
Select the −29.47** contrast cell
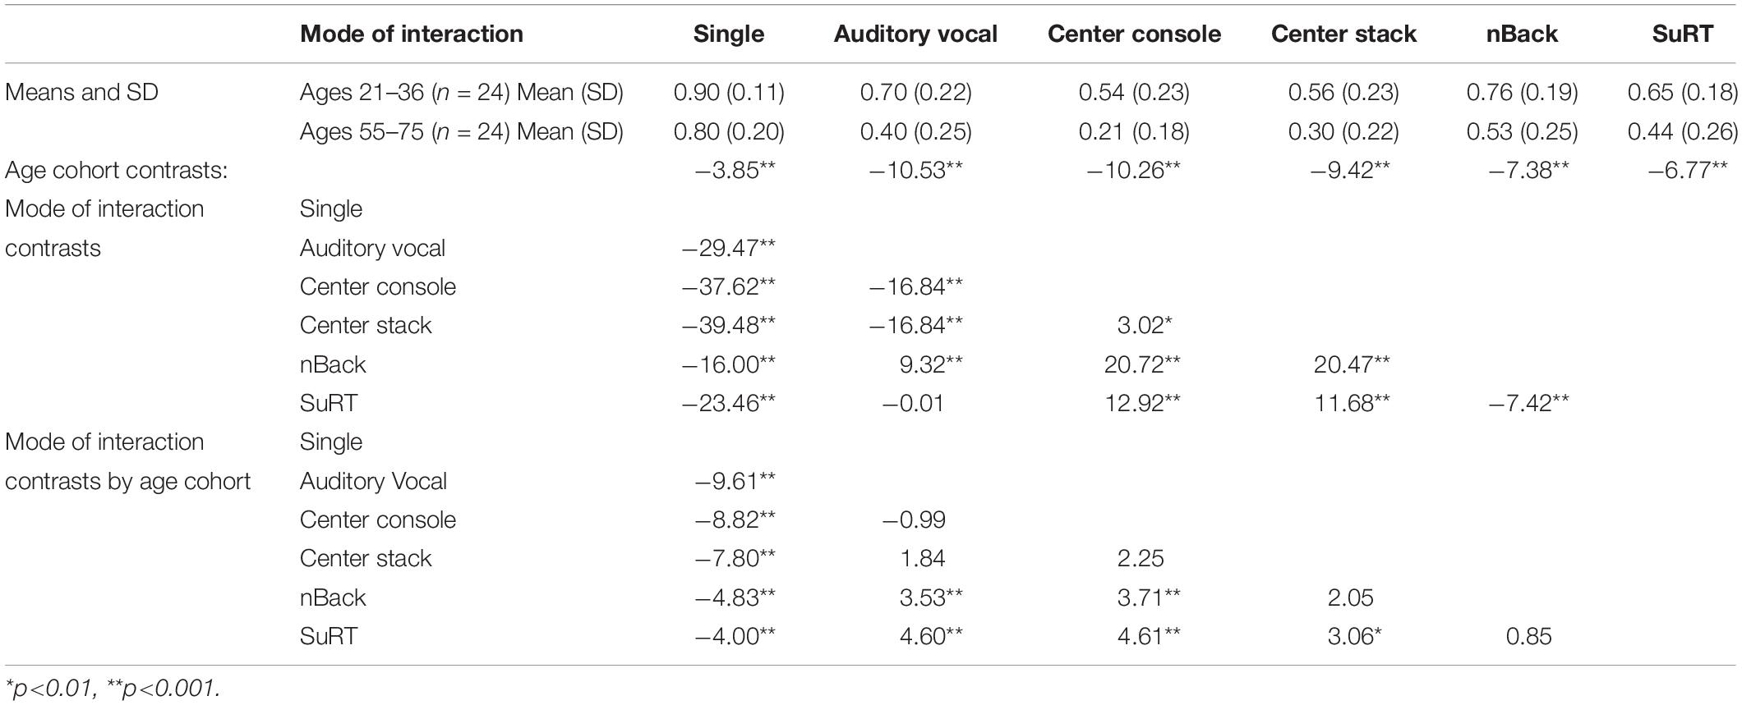coord(728,248)
